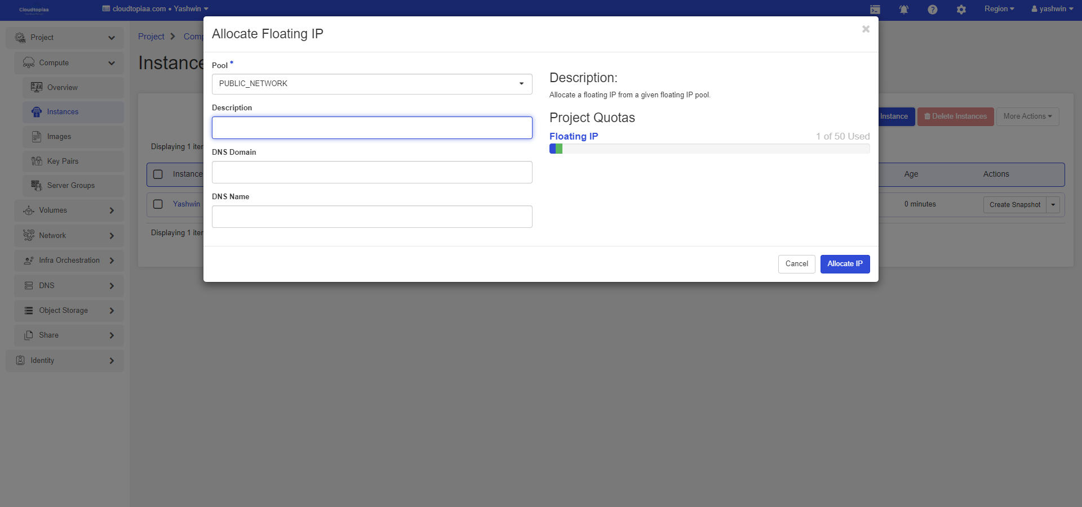Open the Pool dropdown PUBLIC_NETWORK

372,84
